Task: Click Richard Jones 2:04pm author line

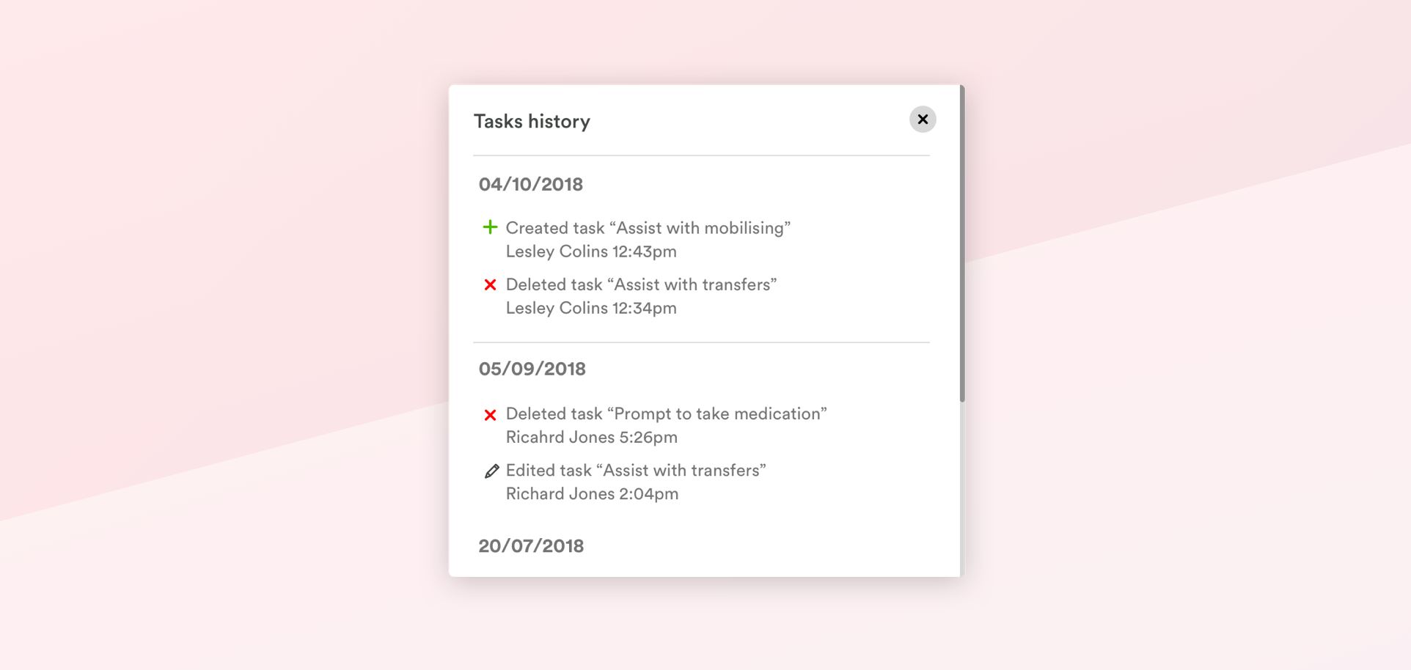Action: click(593, 493)
